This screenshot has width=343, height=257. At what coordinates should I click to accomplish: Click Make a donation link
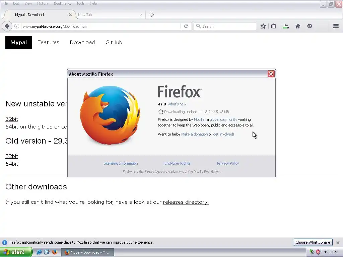tap(195, 134)
